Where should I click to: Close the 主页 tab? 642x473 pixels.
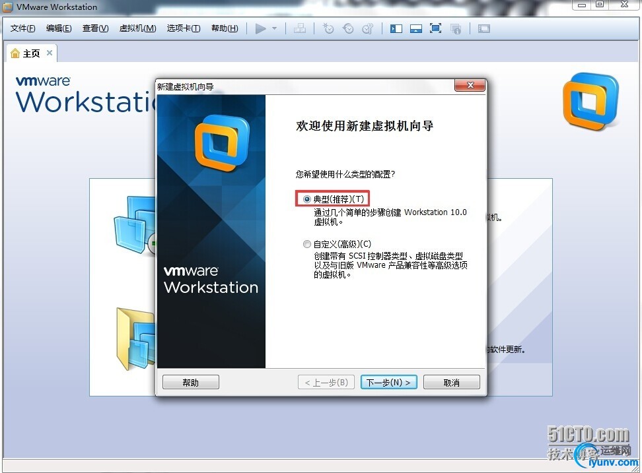tap(49, 53)
